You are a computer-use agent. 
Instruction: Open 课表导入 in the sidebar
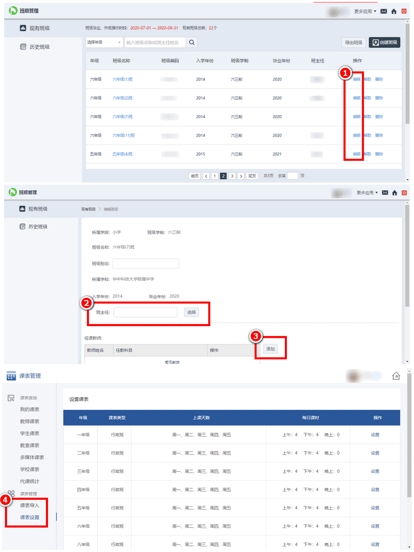(x=30, y=506)
